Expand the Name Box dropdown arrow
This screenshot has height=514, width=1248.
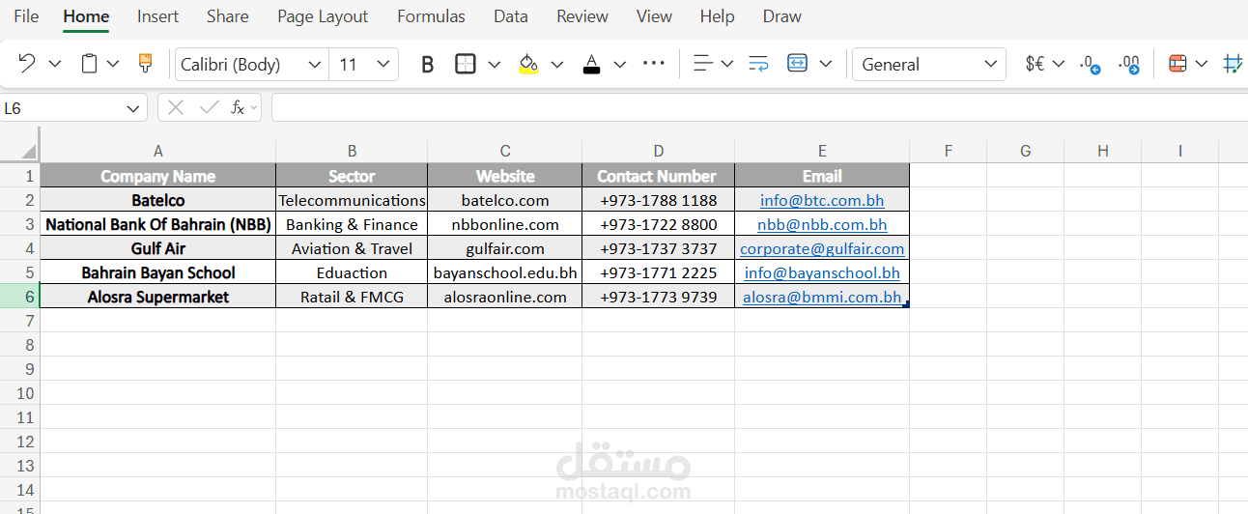tap(134, 108)
